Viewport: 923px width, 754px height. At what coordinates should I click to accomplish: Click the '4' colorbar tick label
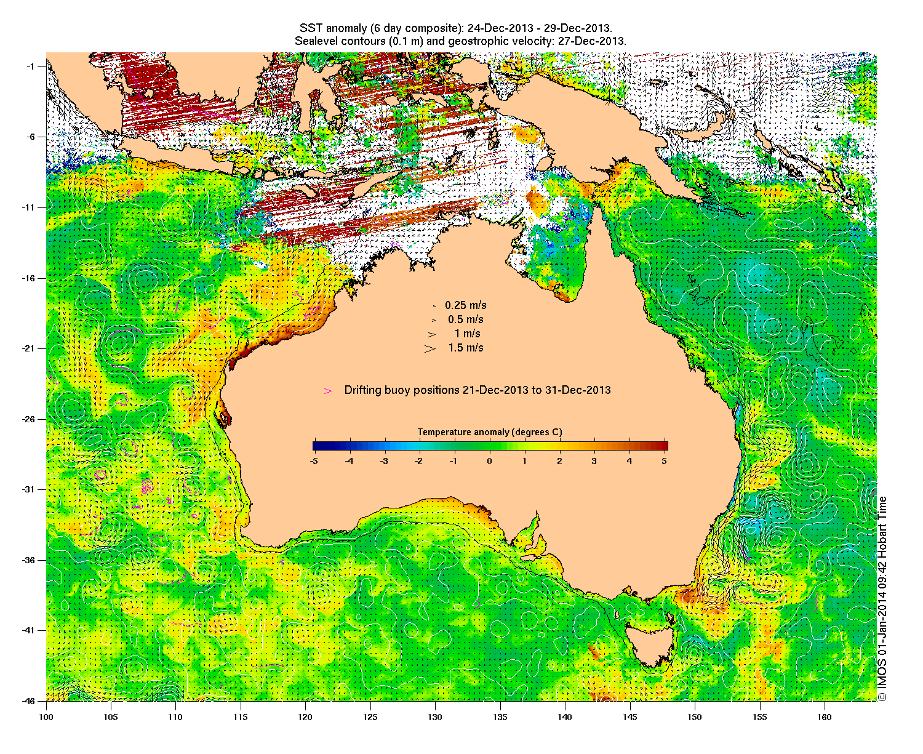pos(629,460)
